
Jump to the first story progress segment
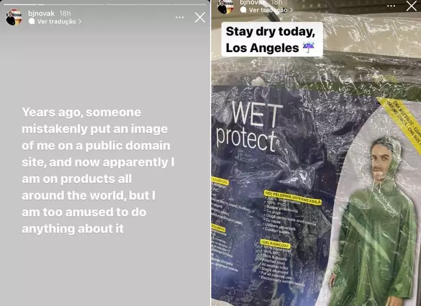pos(20,5)
